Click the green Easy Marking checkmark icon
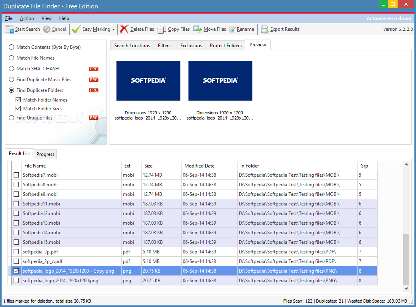 point(76,29)
